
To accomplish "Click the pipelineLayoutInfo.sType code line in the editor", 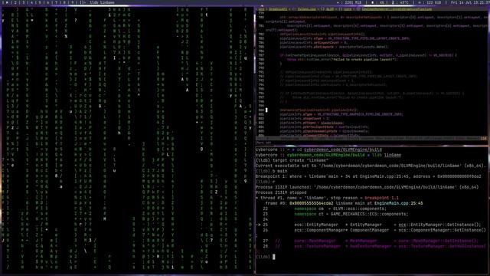I will pos(345,38).
